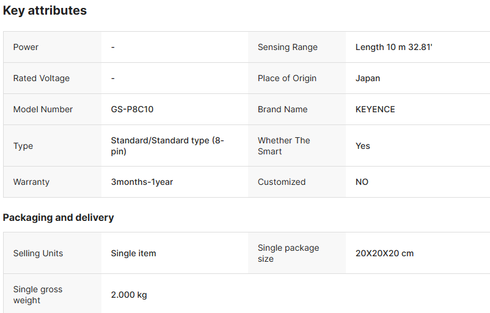
Task: Click the Rated Voltage label
Action: (42, 78)
